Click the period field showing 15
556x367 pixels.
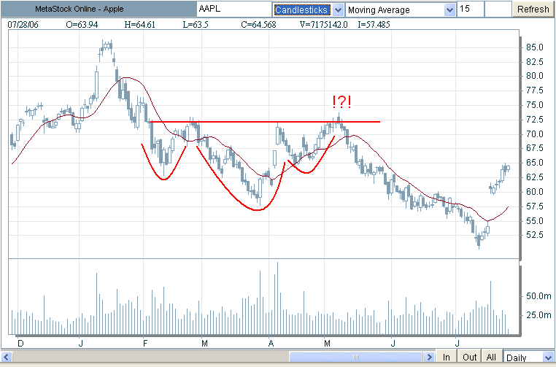click(x=471, y=9)
